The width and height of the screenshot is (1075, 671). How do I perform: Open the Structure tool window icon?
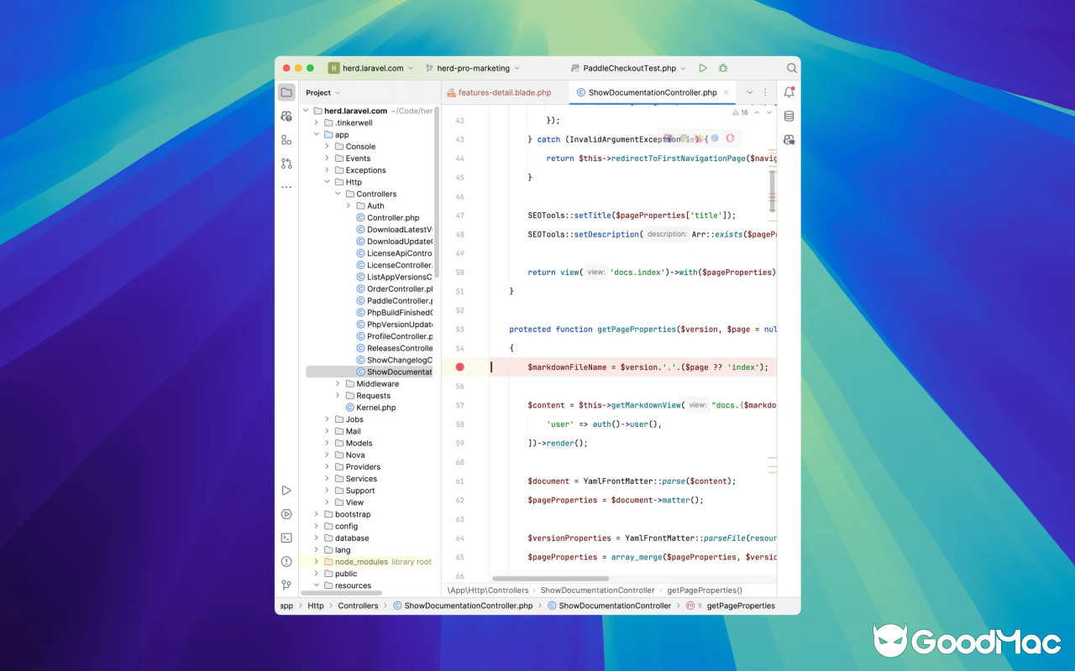point(286,139)
